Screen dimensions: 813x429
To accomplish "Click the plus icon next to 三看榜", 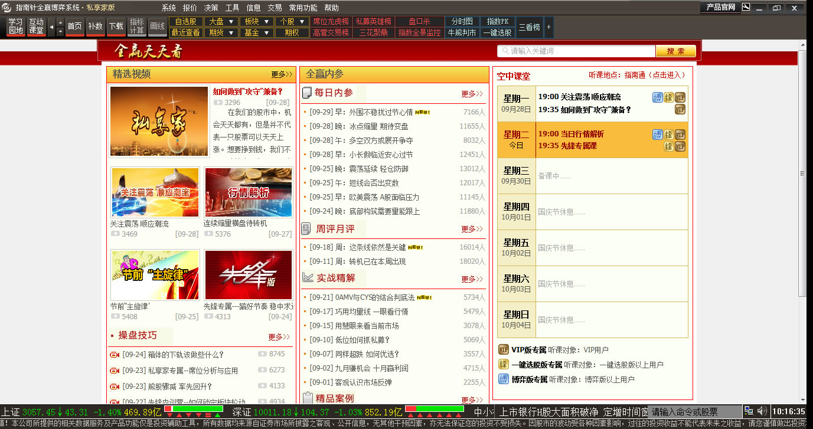I will (549, 27).
